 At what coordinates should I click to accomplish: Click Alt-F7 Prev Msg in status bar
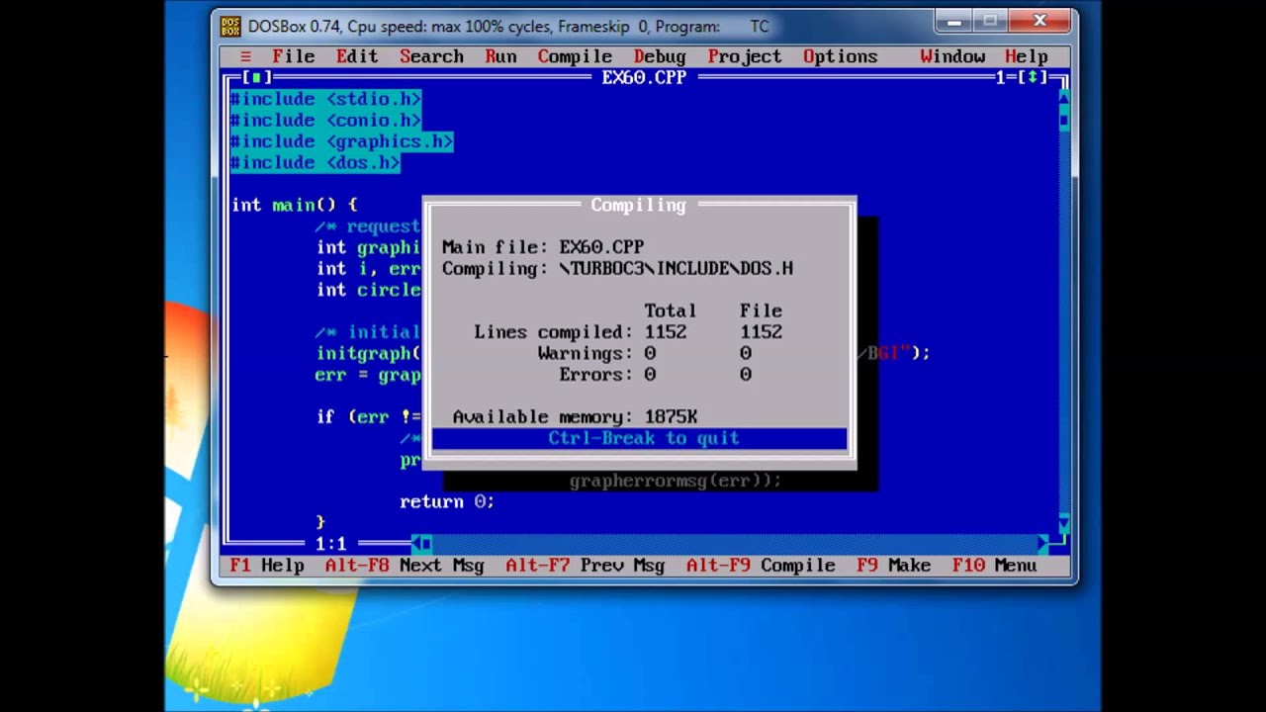[x=586, y=566]
